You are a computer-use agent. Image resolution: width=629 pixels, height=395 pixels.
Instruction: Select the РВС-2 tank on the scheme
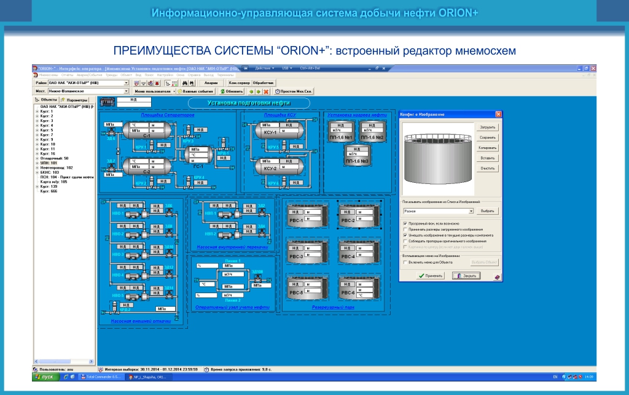[x=359, y=215]
